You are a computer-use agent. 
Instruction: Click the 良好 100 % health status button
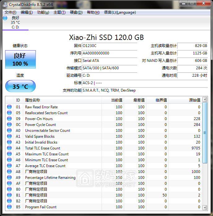(20, 60)
